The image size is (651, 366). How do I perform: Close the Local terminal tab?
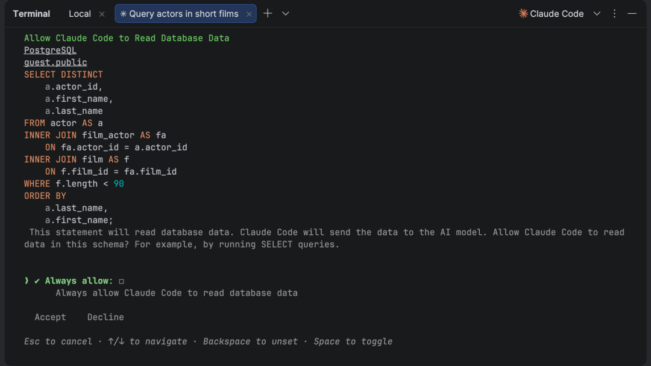pos(102,14)
